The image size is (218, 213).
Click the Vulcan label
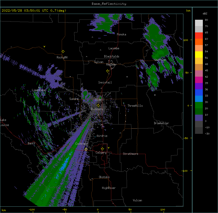[x=137, y=200]
